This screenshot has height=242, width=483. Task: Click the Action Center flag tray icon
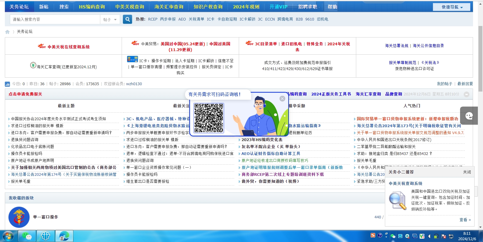[x=443, y=236]
